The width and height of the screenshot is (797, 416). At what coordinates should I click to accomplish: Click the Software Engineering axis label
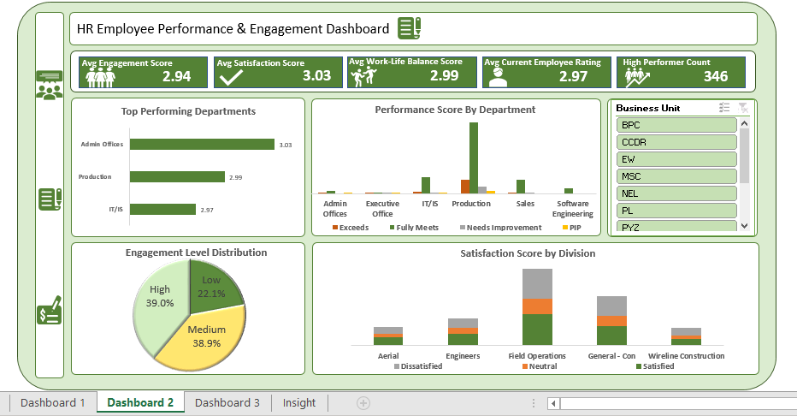tap(573, 209)
